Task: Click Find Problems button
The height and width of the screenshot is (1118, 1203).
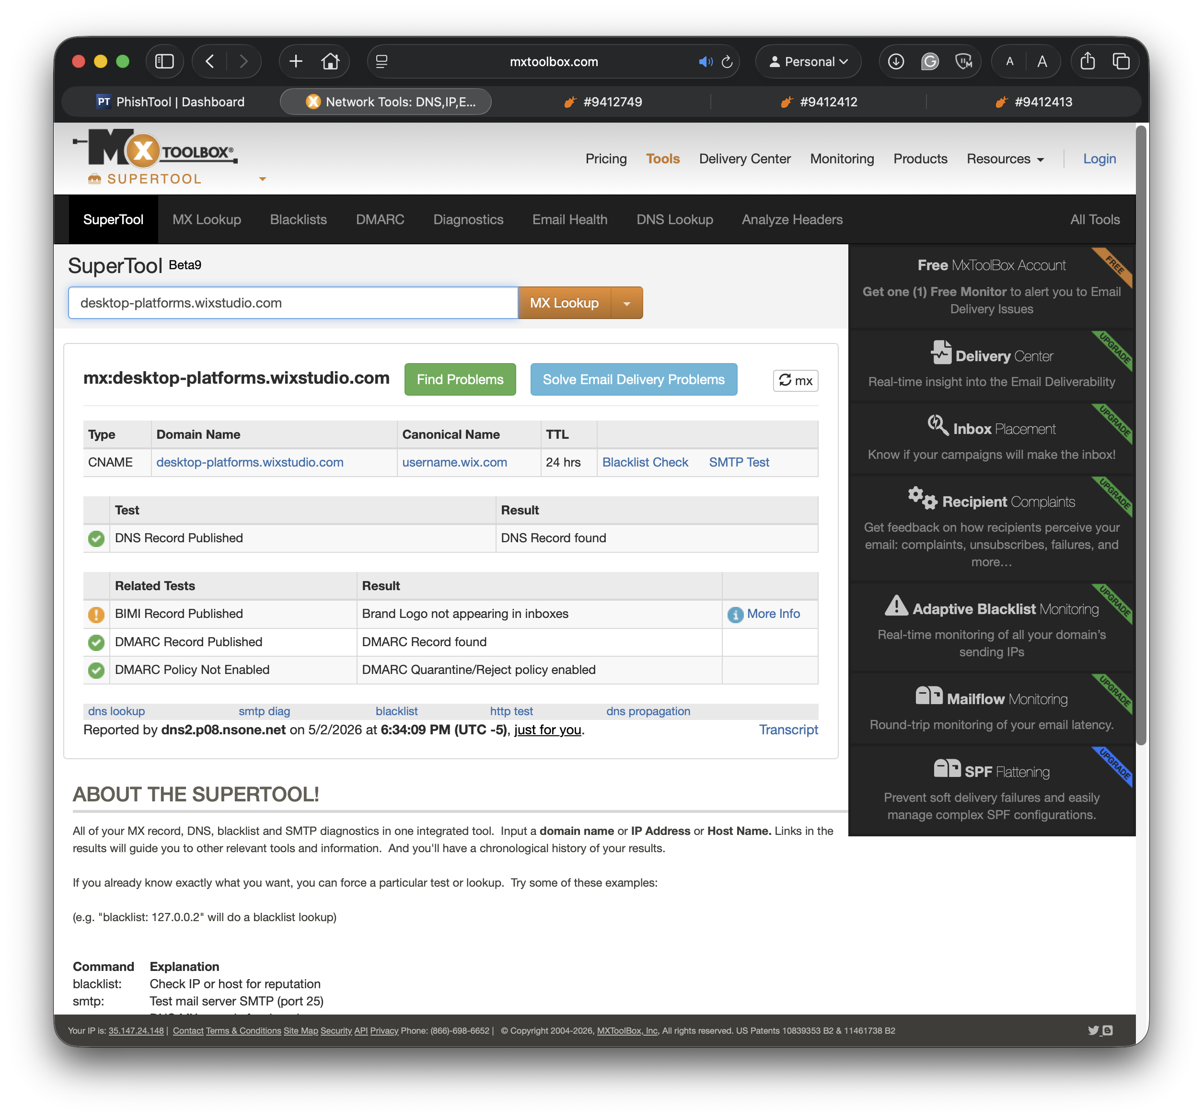Action: (x=460, y=380)
